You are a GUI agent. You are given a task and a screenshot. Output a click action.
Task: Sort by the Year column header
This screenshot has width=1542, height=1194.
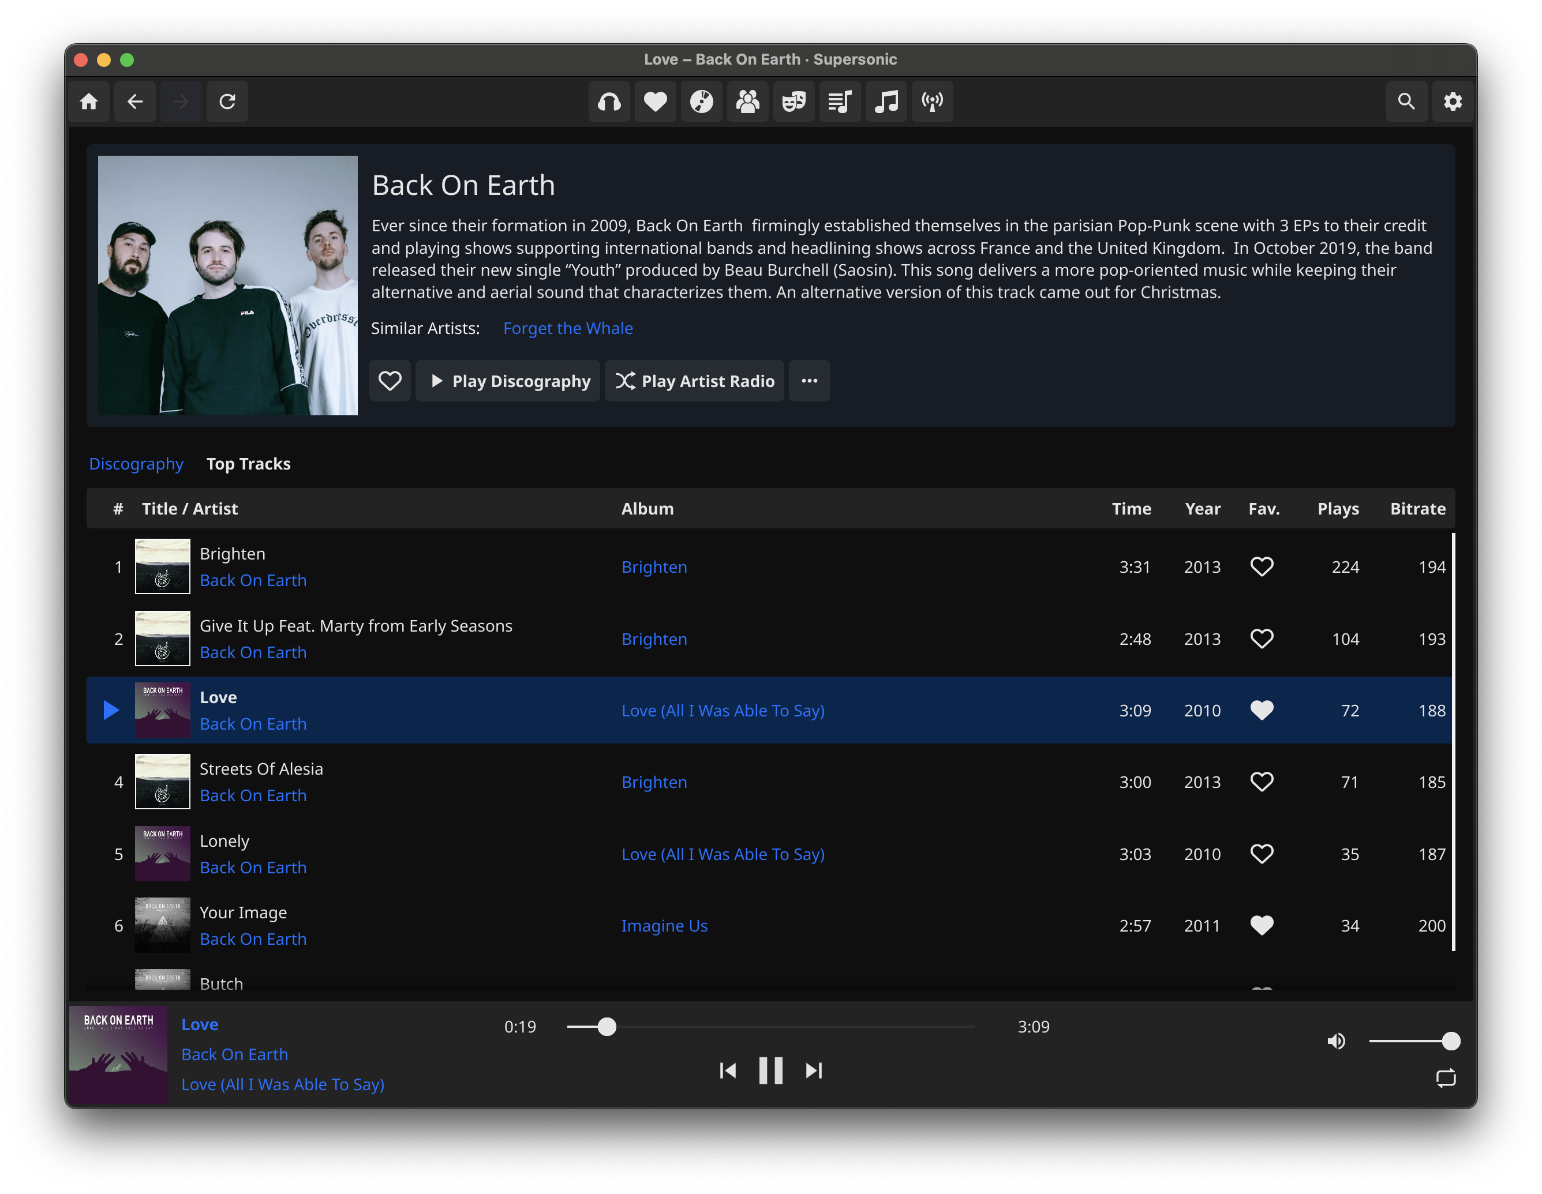[1203, 508]
